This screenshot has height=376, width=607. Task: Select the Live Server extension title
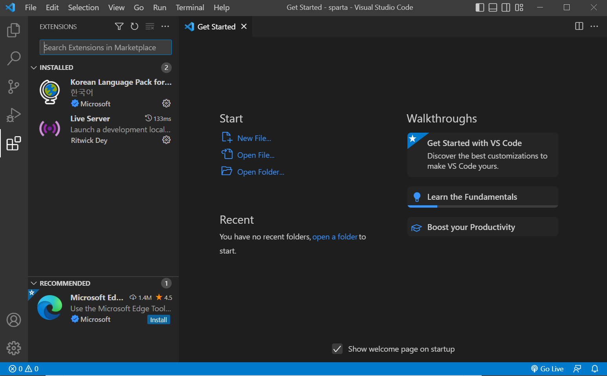(x=90, y=119)
